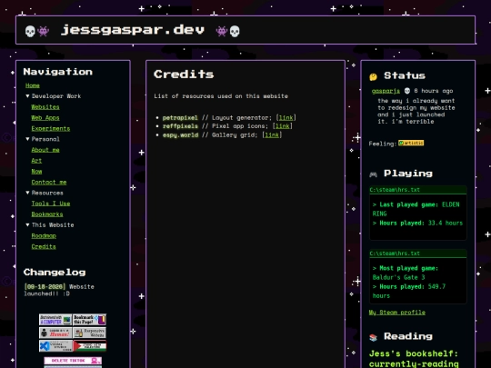Click the '33.4 hours' played line
The height and width of the screenshot is (368, 491).
(417, 224)
